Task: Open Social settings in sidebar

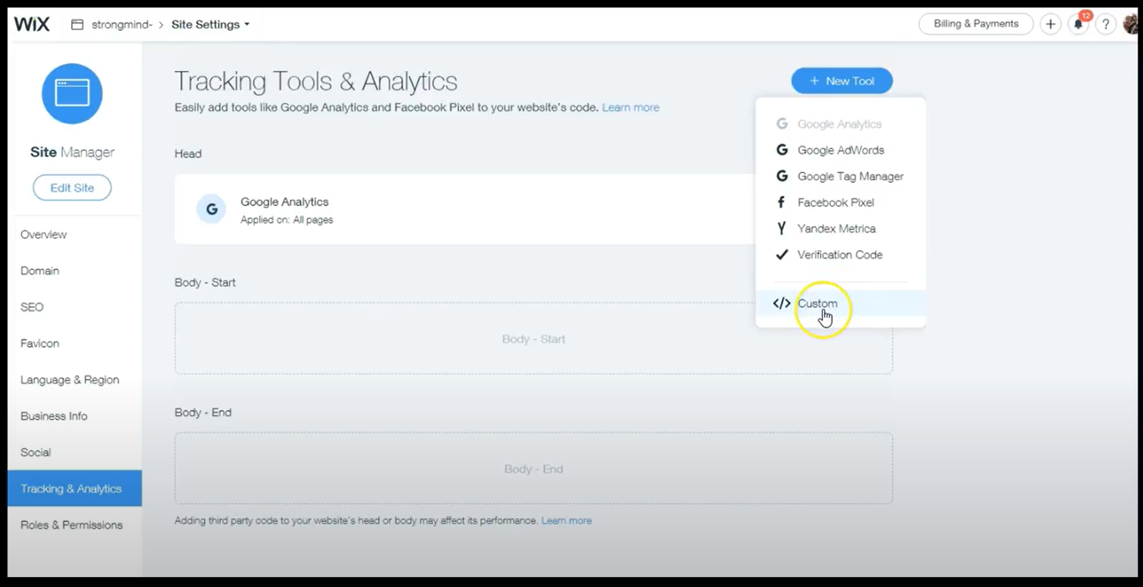Action: pos(36,452)
